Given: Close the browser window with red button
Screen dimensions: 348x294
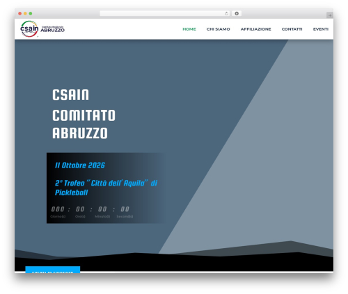Looking at the screenshot, I should click(20, 14).
